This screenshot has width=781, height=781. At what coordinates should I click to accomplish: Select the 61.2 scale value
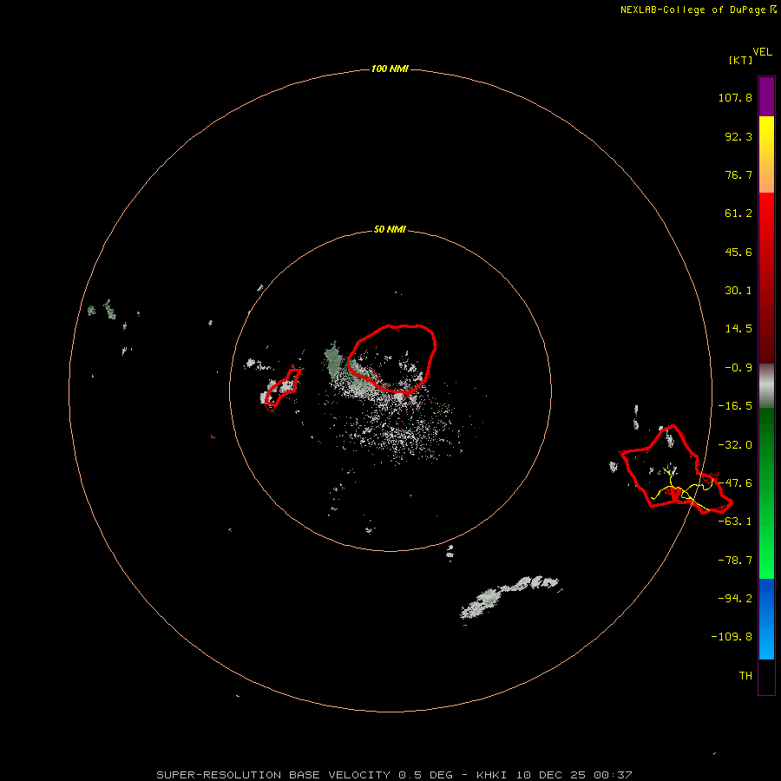click(738, 213)
